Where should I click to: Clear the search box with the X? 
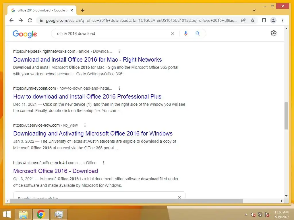(x=173, y=34)
